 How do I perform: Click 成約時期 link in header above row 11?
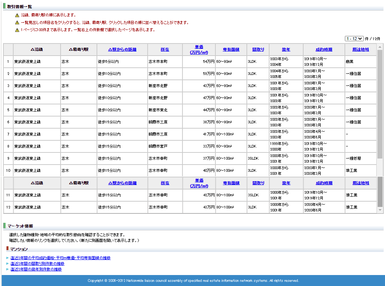tap(324, 183)
